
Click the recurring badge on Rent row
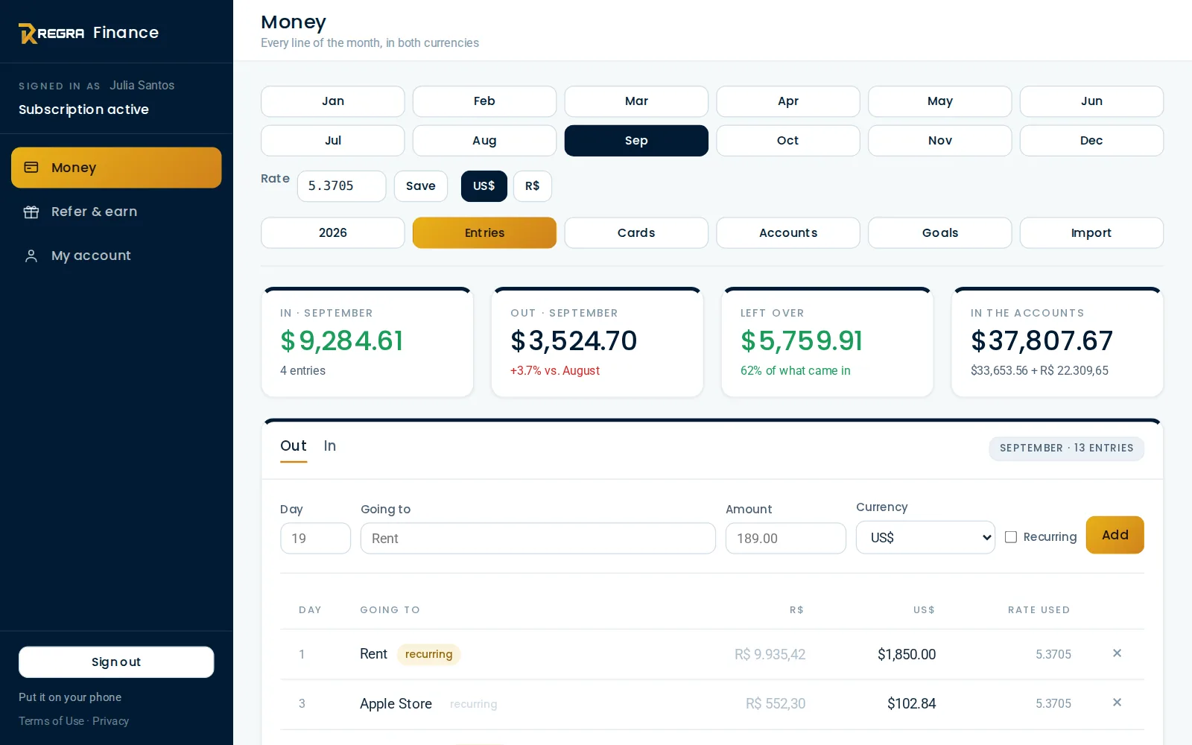[429, 654]
